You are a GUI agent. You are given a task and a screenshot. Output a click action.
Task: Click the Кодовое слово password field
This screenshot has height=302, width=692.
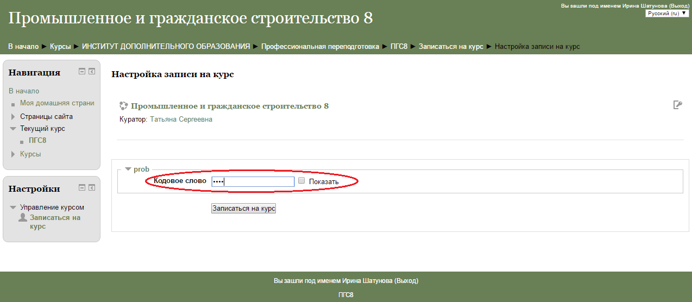point(253,181)
